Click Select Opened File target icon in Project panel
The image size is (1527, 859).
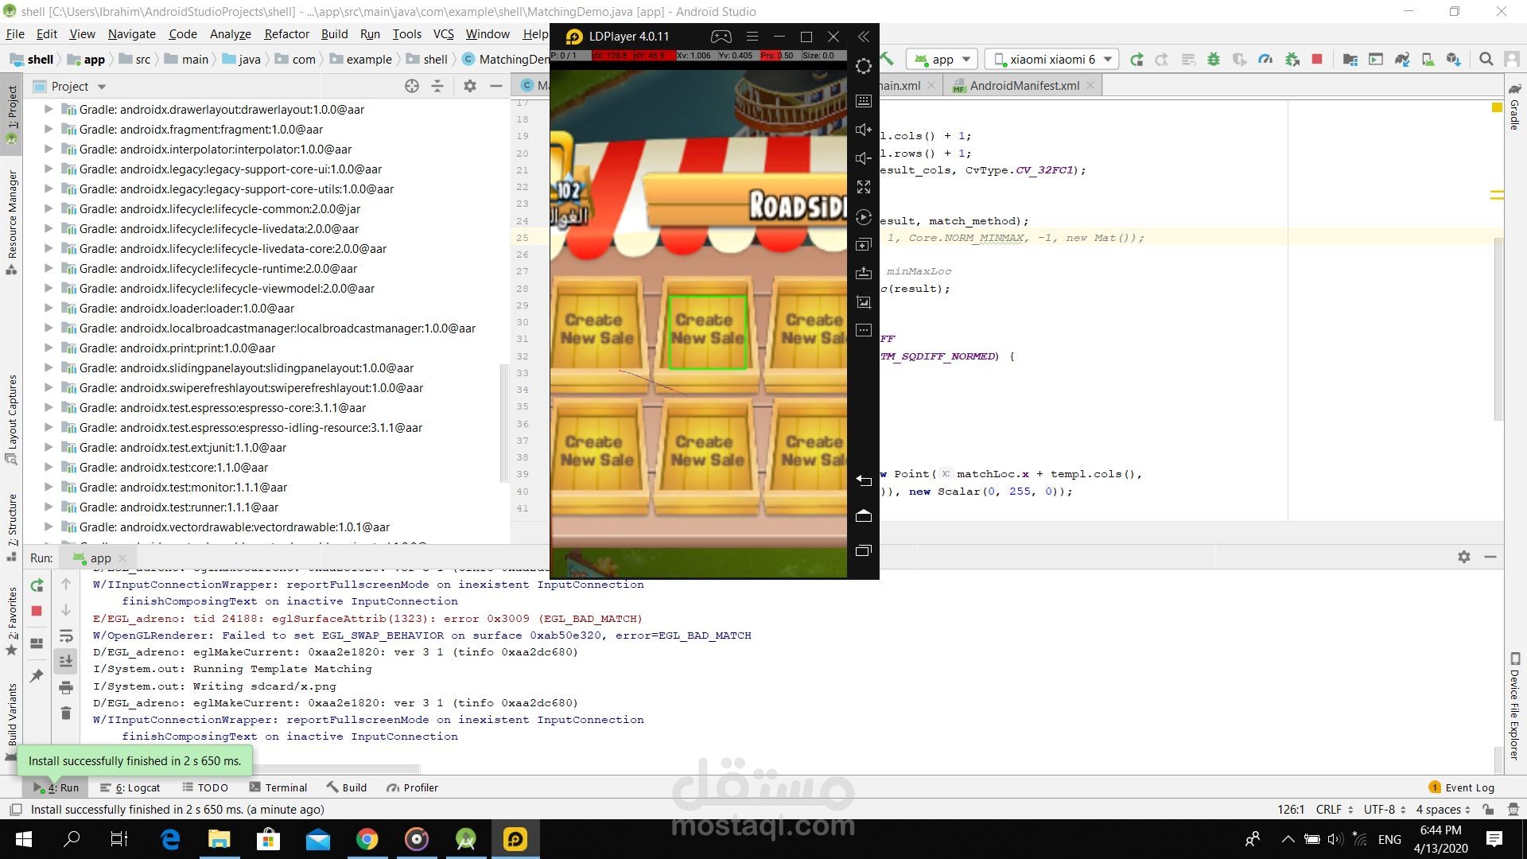(412, 86)
